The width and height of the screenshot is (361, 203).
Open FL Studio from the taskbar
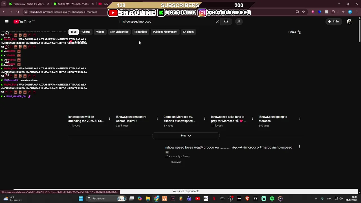point(181,198)
